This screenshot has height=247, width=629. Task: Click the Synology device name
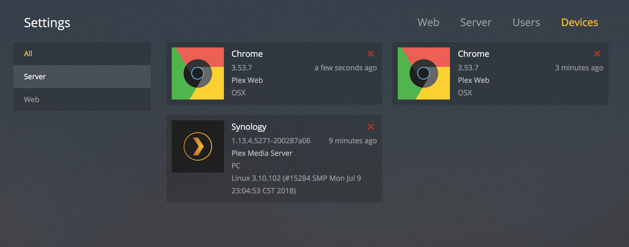pos(249,127)
